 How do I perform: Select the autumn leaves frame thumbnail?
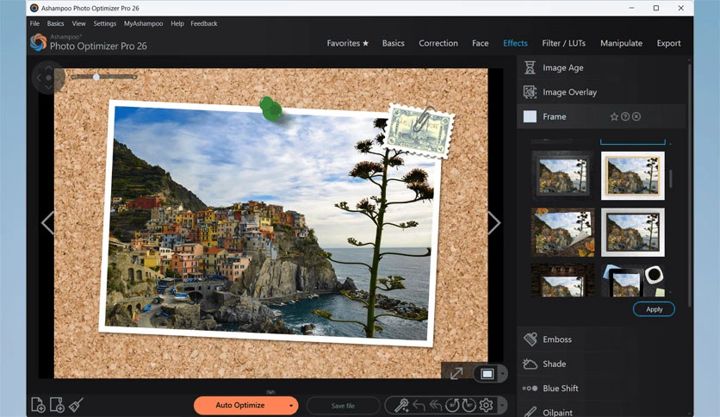pyautogui.click(x=562, y=233)
